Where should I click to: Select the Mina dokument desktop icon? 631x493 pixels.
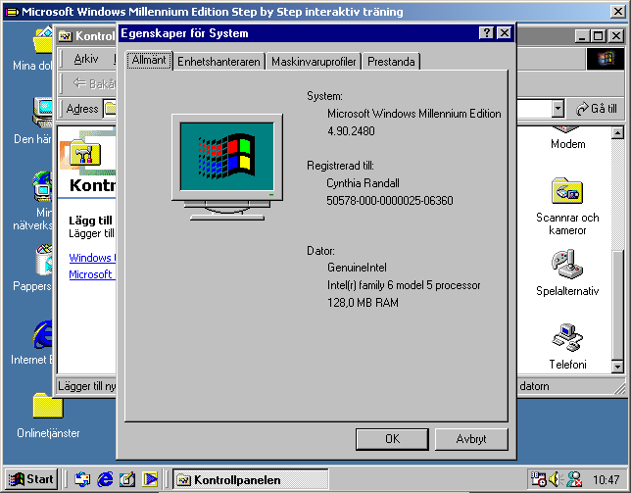43,40
